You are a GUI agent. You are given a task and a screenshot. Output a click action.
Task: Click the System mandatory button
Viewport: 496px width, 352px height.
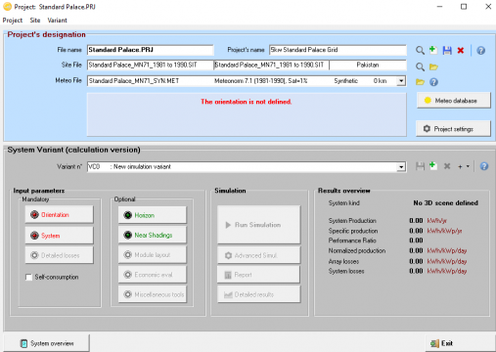coord(59,236)
